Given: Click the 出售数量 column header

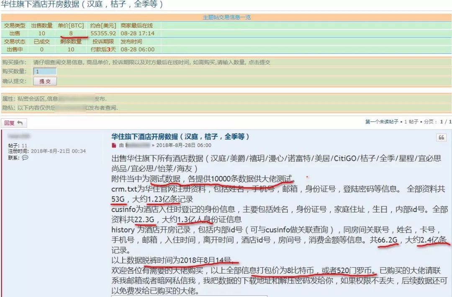Looking at the screenshot, I should tap(41, 25).
